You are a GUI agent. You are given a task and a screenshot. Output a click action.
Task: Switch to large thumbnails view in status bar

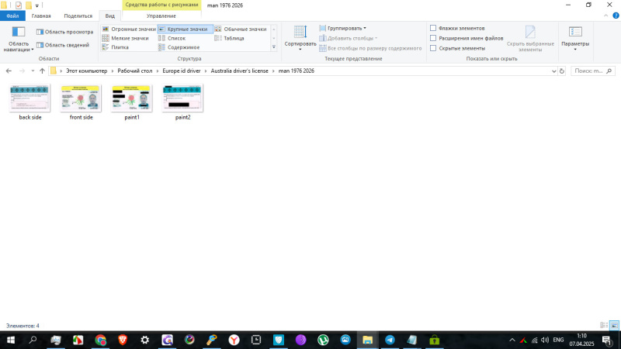pyautogui.click(x=614, y=326)
